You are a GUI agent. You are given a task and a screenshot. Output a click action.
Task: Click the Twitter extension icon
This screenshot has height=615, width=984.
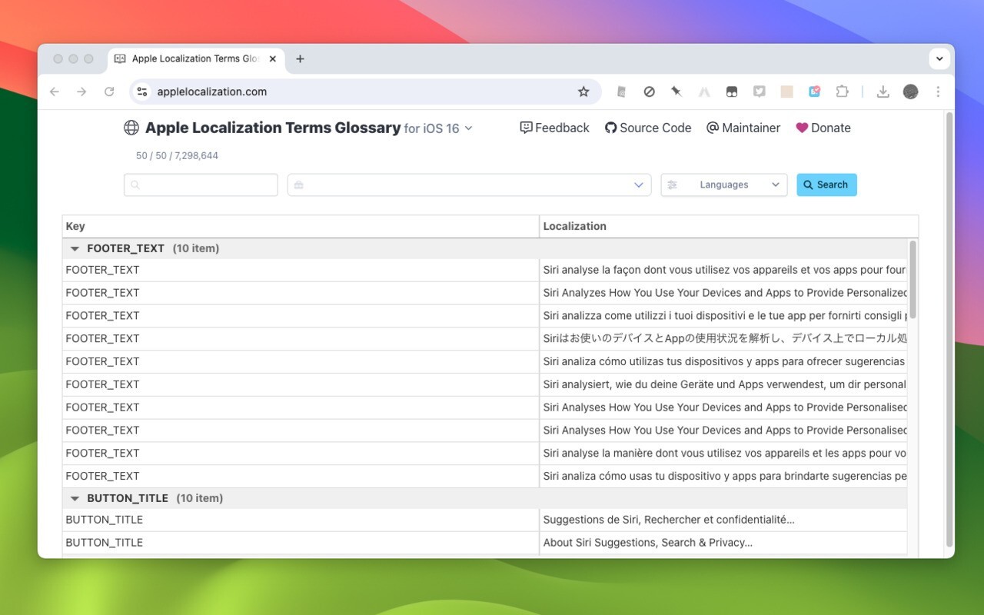(760, 91)
